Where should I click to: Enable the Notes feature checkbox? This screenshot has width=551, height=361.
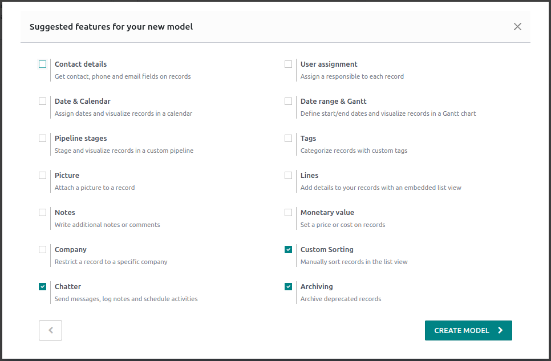tap(43, 213)
